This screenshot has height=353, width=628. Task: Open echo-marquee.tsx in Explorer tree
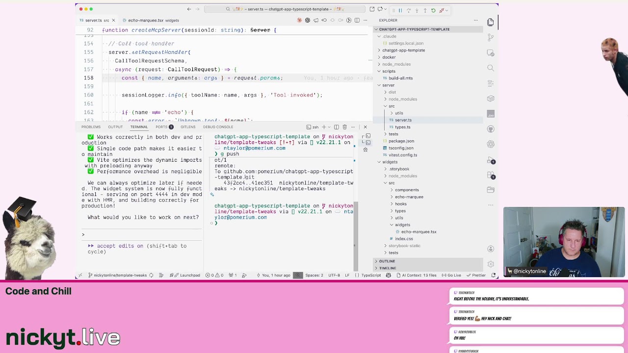(419, 231)
